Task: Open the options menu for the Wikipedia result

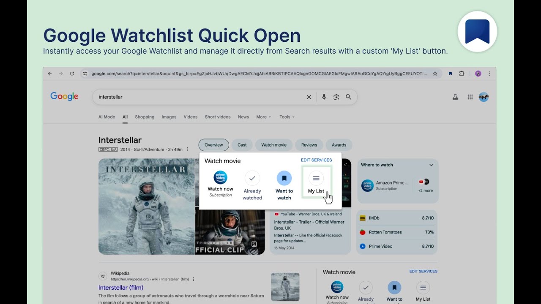Action: tap(194, 279)
